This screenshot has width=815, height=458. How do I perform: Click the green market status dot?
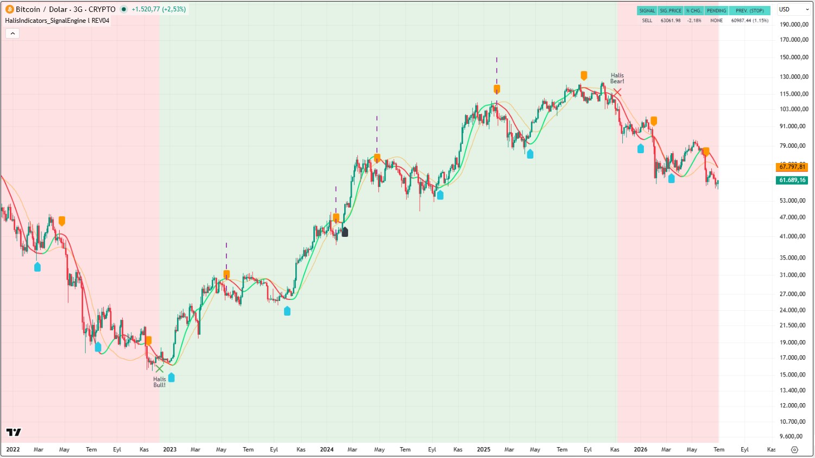(124, 9)
